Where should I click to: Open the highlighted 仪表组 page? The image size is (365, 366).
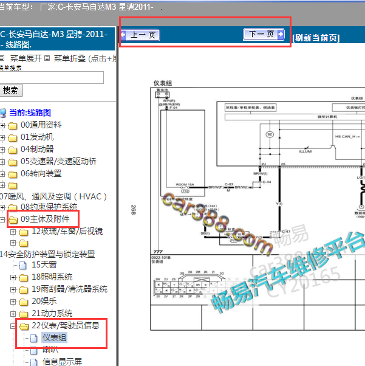(x=54, y=338)
